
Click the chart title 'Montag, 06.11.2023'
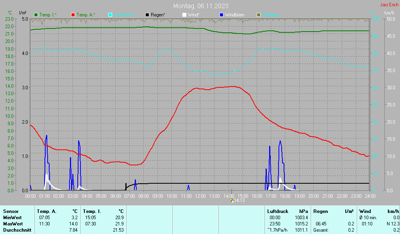coord(201,6)
